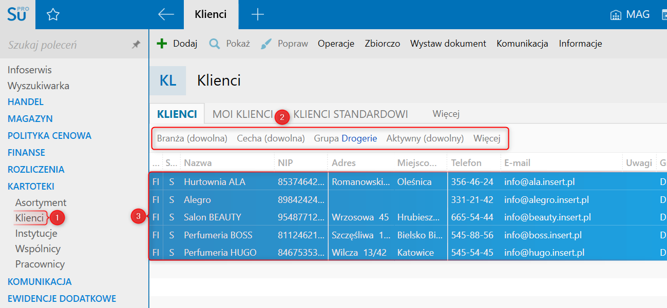Expand the FINANSE section
Screen dimensions: 667x308
click(x=26, y=152)
